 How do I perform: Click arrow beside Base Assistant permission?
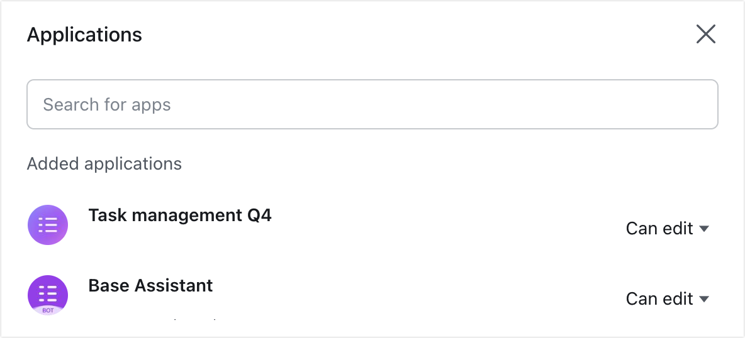point(705,299)
